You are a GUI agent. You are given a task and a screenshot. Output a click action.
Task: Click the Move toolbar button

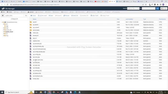pyautogui.click(x=23, y=12)
